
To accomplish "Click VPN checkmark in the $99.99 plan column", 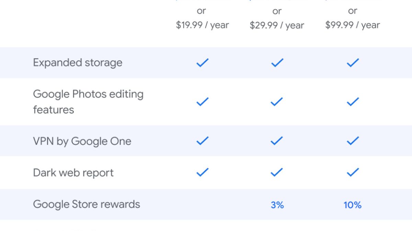I will [353, 141].
